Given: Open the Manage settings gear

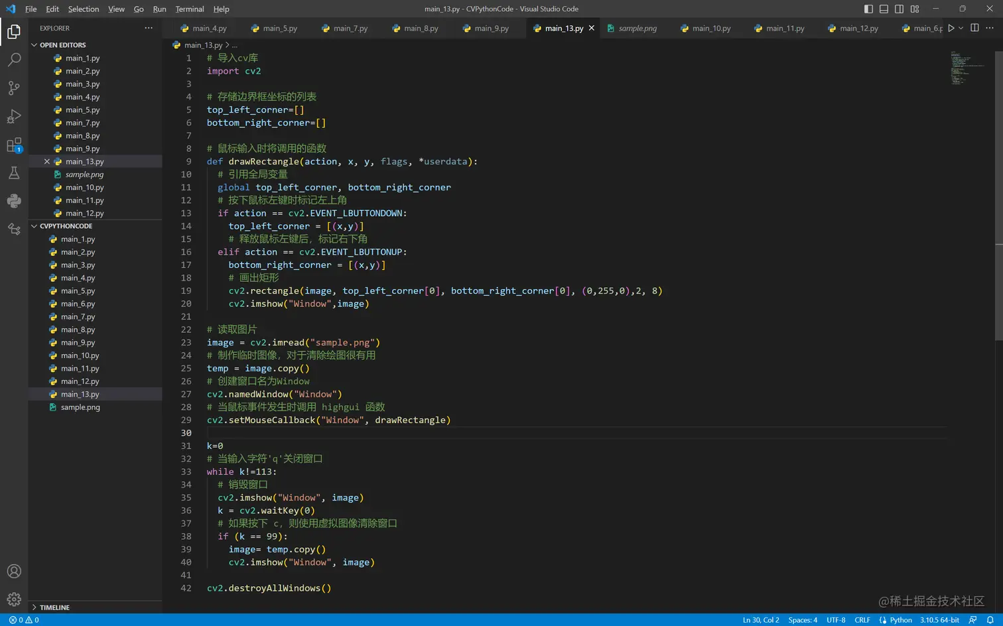Looking at the screenshot, I should tap(14, 599).
